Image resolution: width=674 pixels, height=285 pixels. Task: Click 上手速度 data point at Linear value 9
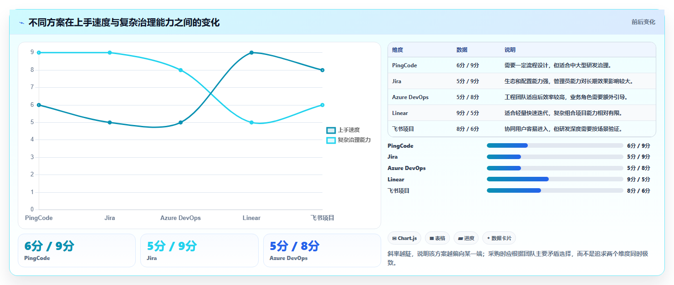pyautogui.click(x=251, y=53)
